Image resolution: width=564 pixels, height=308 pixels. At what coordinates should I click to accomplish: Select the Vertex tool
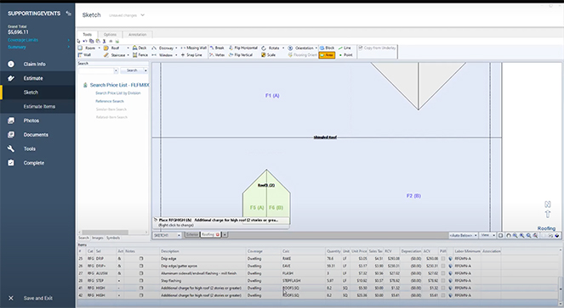click(217, 55)
